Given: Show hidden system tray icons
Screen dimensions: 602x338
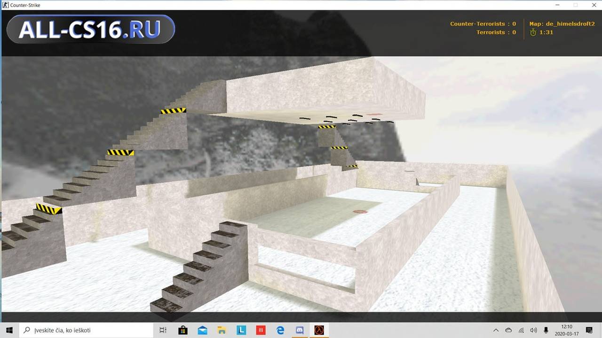Looking at the screenshot, I should pyautogui.click(x=496, y=330).
